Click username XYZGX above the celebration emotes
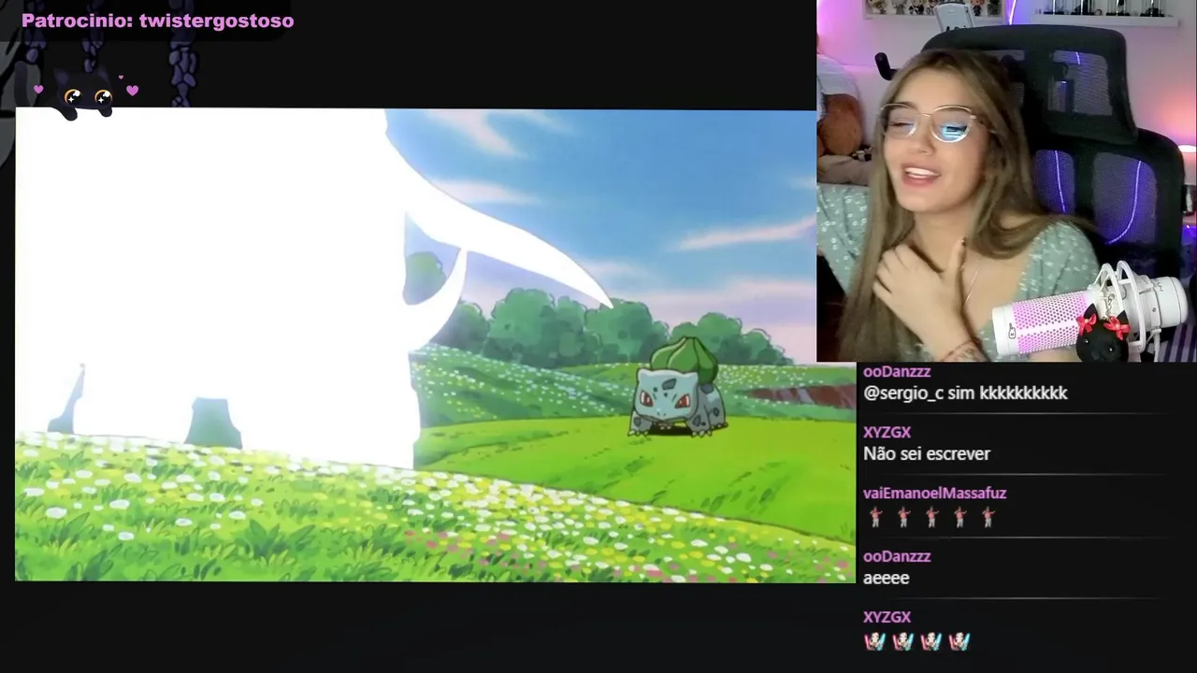1197x673 pixels. click(x=887, y=617)
